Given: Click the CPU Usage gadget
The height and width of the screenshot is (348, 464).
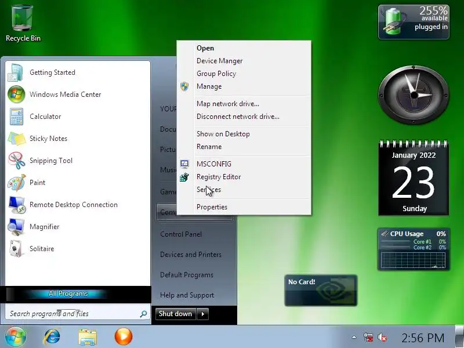Looking at the screenshot, I should (414, 249).
